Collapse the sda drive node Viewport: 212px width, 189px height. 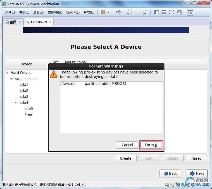(11, 79)
